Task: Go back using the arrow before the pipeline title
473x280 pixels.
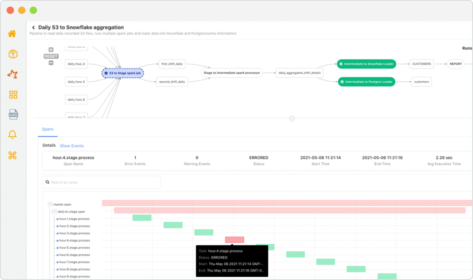Action: [33, 27]
